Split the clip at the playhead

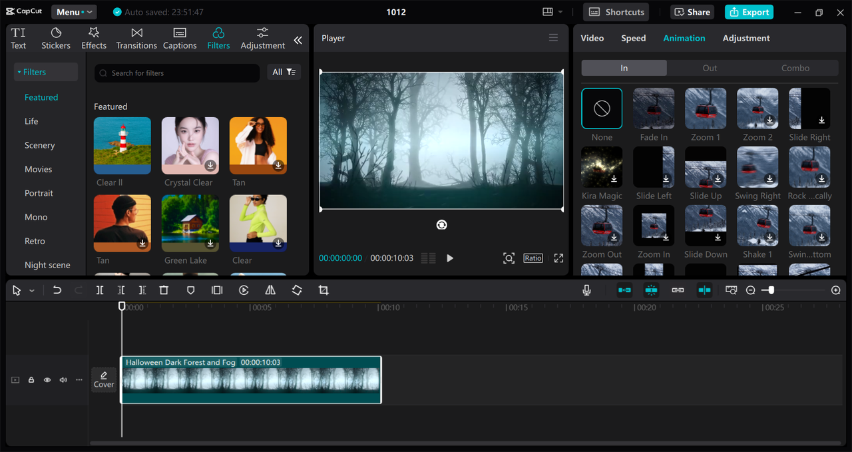click(x=100, y=290)
